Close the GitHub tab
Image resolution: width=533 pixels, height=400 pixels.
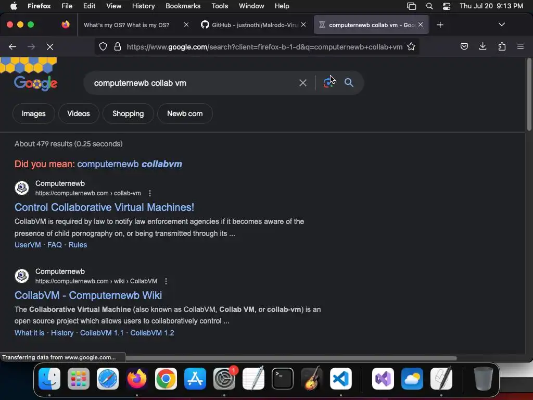303,24
